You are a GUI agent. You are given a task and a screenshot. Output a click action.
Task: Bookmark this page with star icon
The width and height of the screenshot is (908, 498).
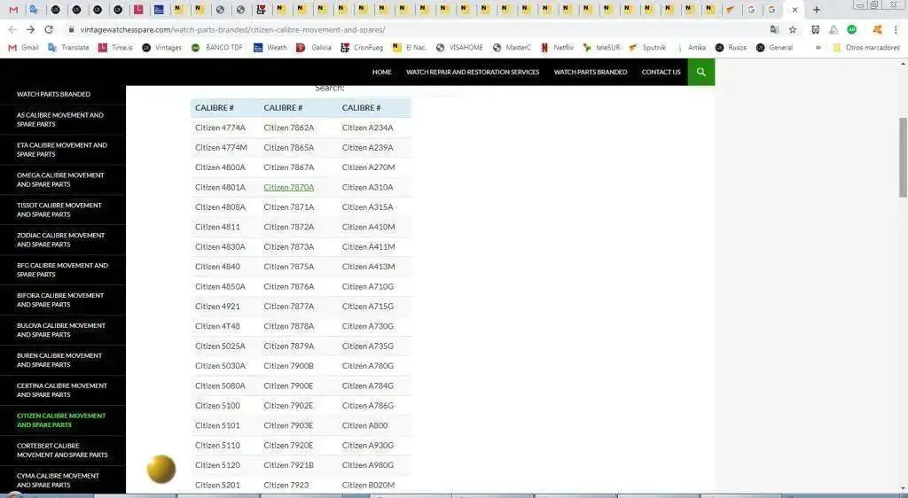(793, 29)
